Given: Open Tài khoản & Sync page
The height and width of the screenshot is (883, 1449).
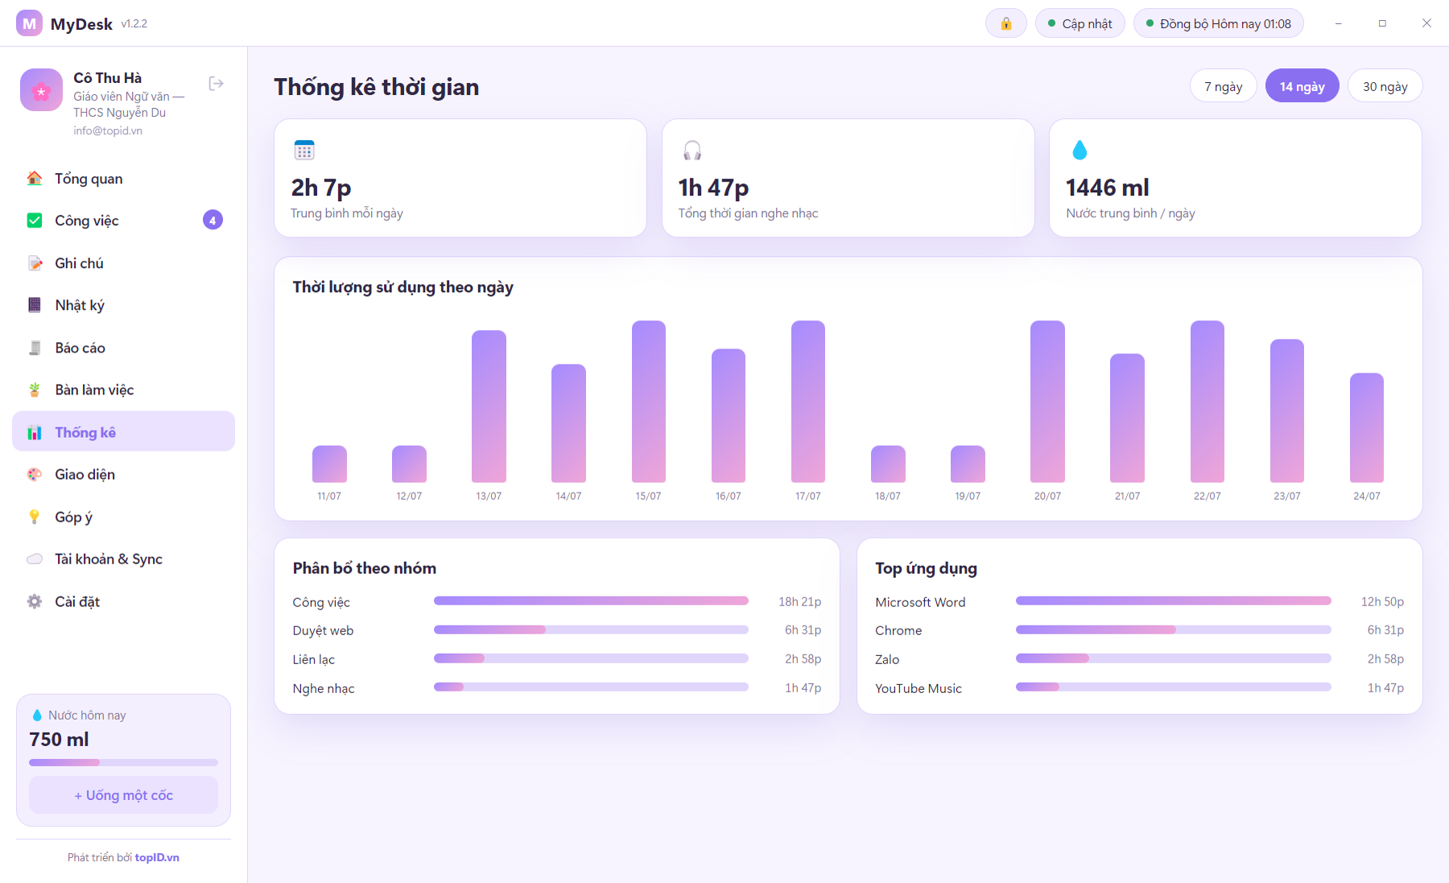Looking at the screenshot, I should click(123, 559).
